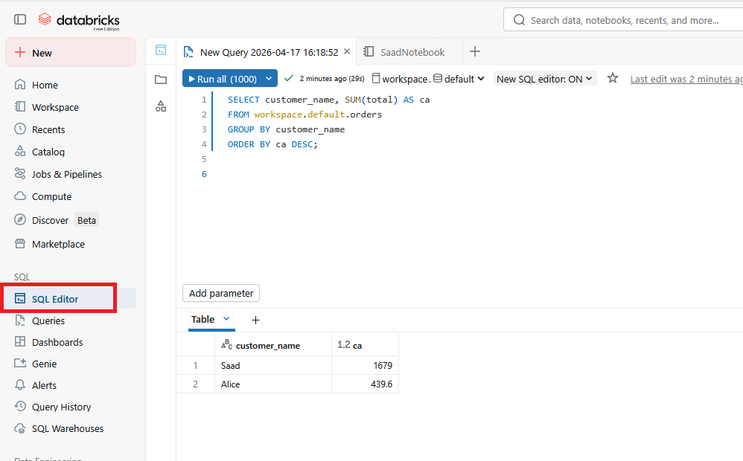Close the New Query tab
This screenshot has height=461, width=743.
tap(347, 52)
